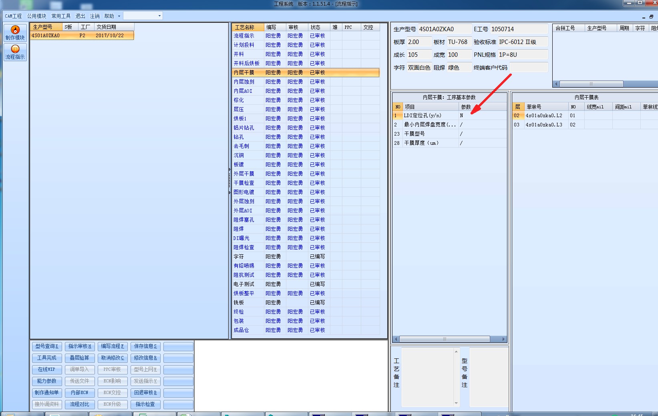Click the 退出 menu item
Image resolution: width=658 pixels, height=416 pixels.
click(x=80, y=16)
